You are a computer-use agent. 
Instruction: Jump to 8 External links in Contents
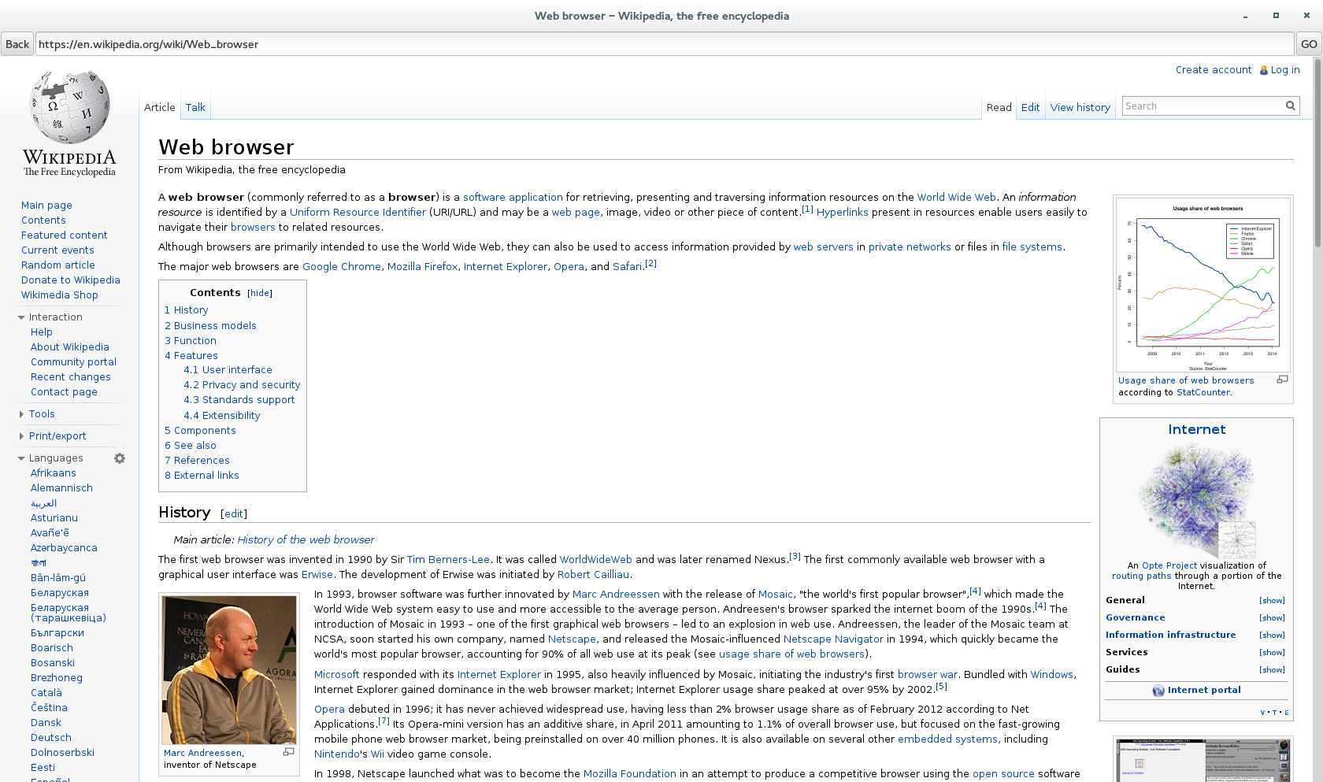[x=202, y=476]
